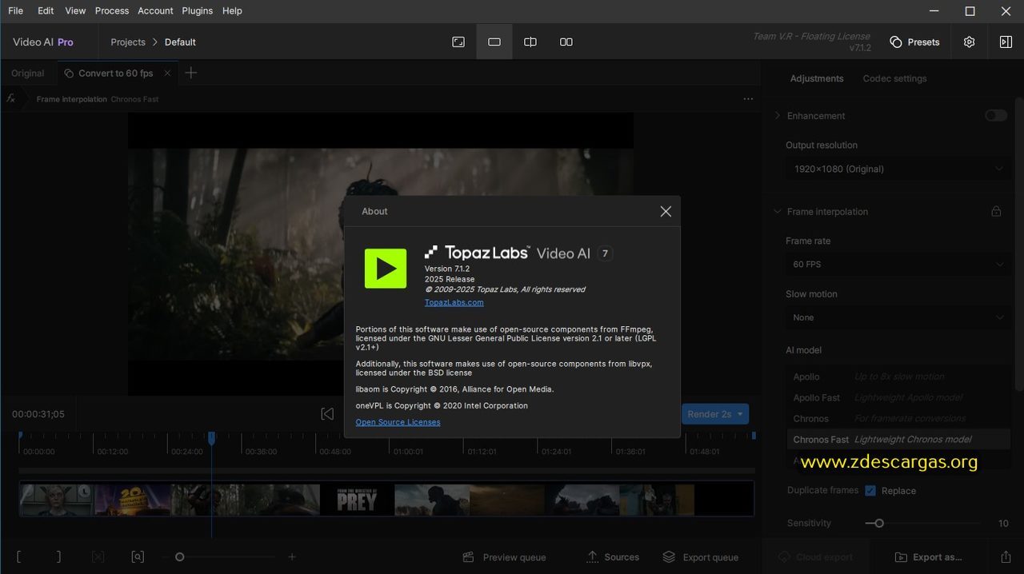This screenshot has width=1024, height=574.
Task: Open the TopazLabs.com link
Action: tap(454, 302)
